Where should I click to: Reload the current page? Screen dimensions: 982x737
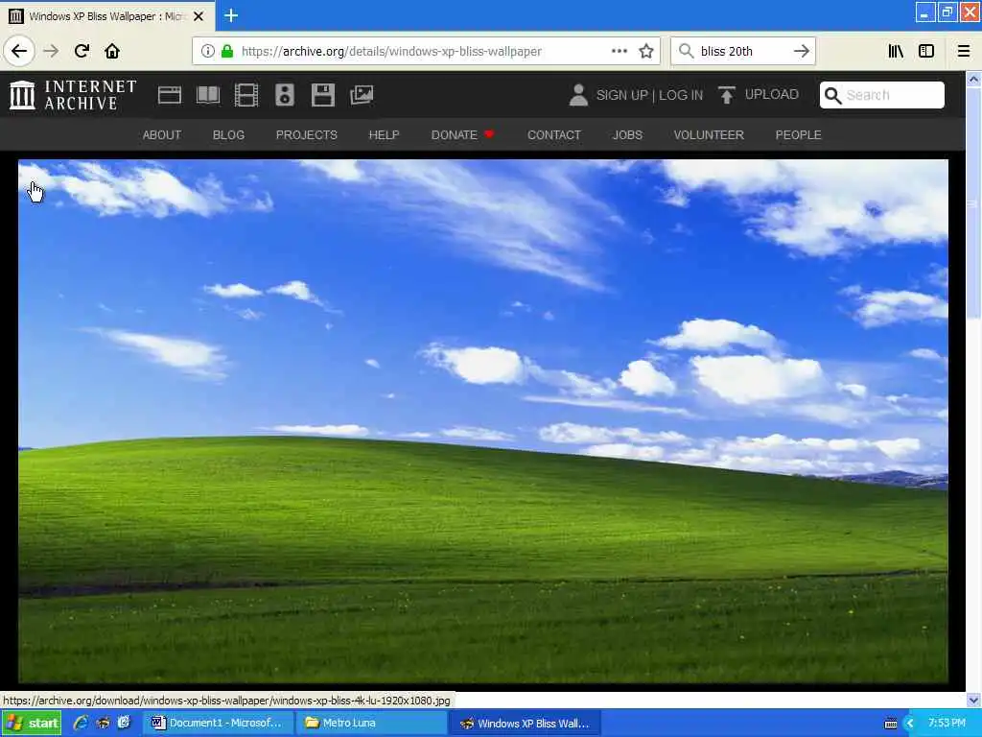click(x=82, y=51)
